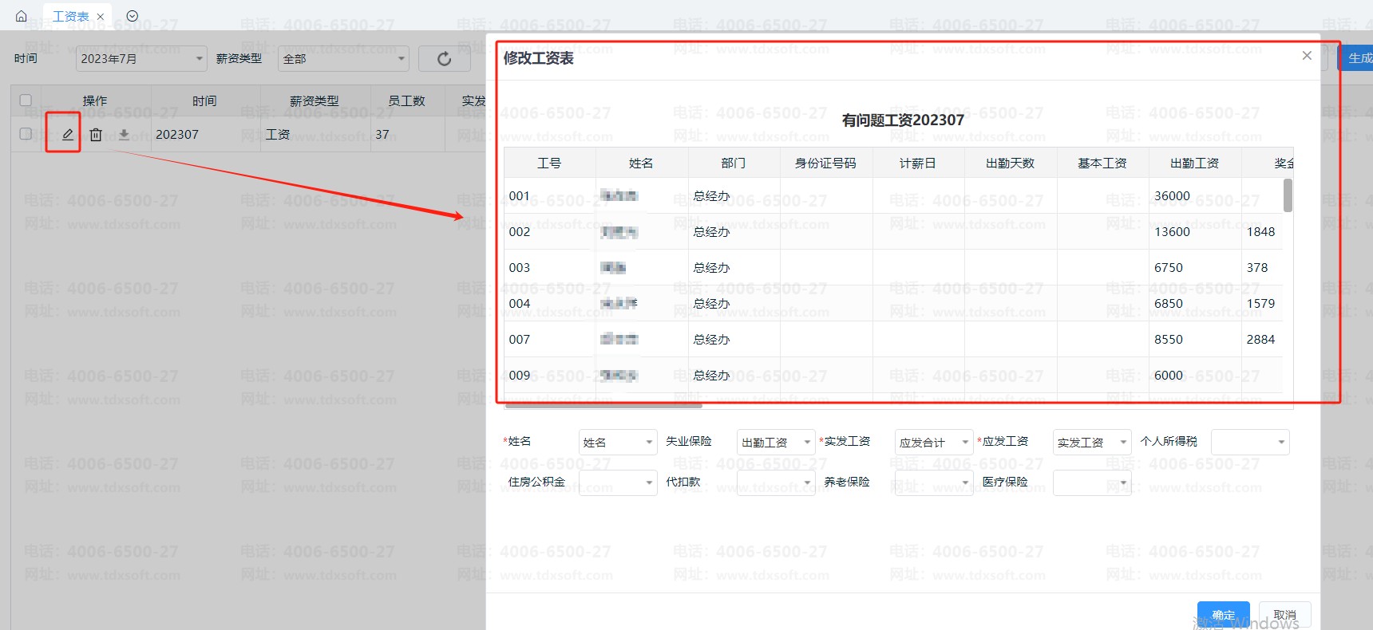The width and height of the screenshot is (1373, 630).
Task: Download the 202307 payroll sheet
Action: pyautogui.click(x=124, y=135)
